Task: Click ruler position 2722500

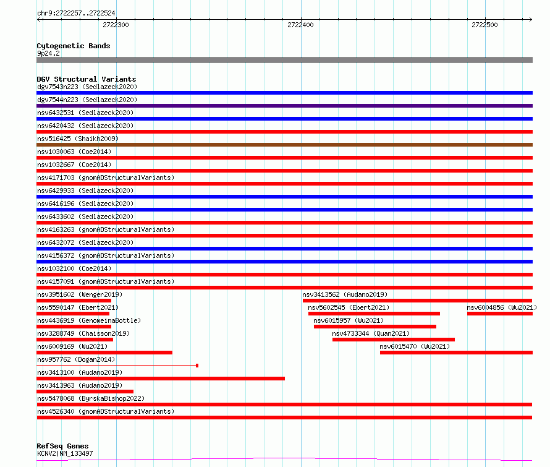Action: [x=484, y=25]
